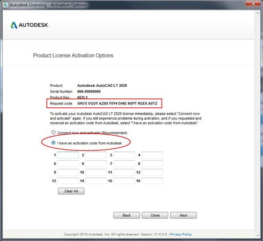Click the Autodesk logo icon
Image resolution: width=263 pixels, height=241 pixels.
click(14, 25)
